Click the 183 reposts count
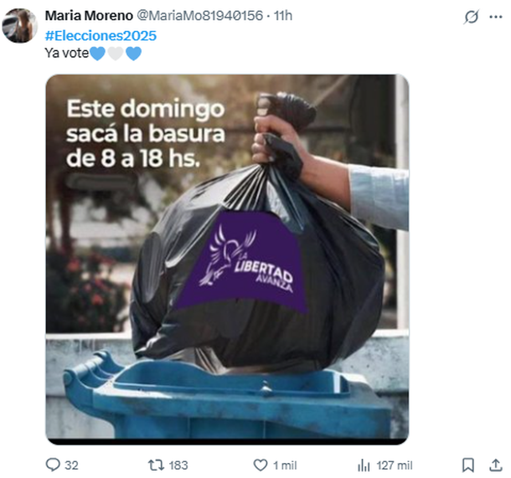The height and width of the screenshot is (478, 511). pos(178,465)
